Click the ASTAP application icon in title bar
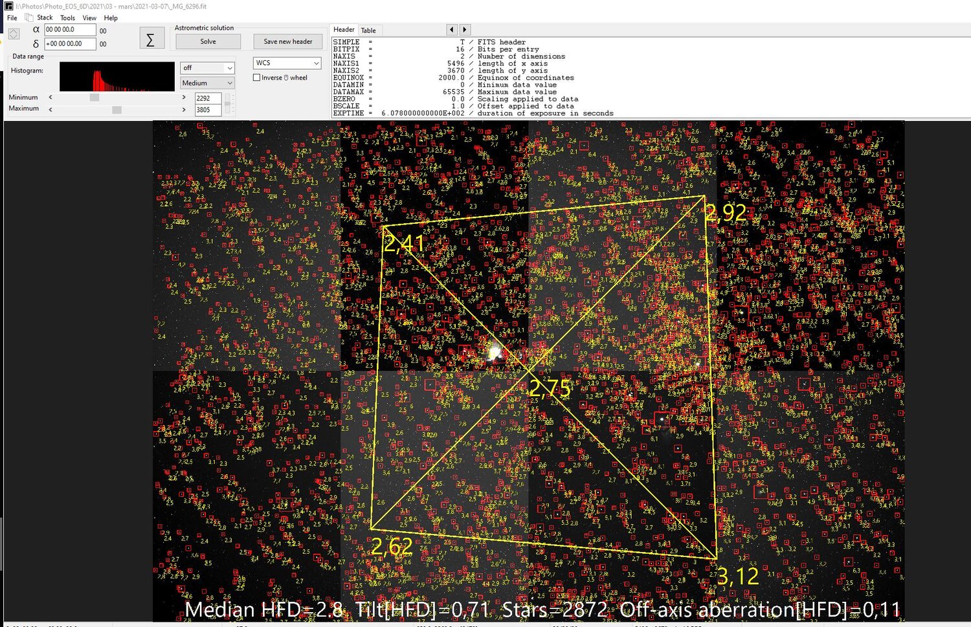The image size is (971, 627). click(x=8, y=6)
